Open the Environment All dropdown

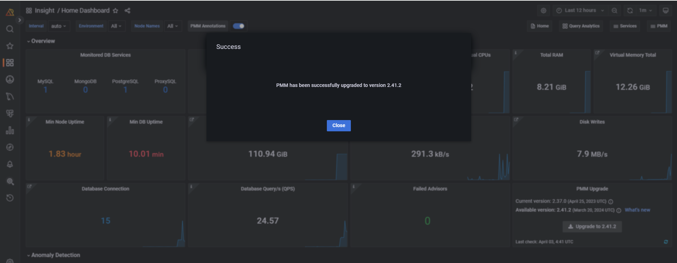click(x=116, y=26)
